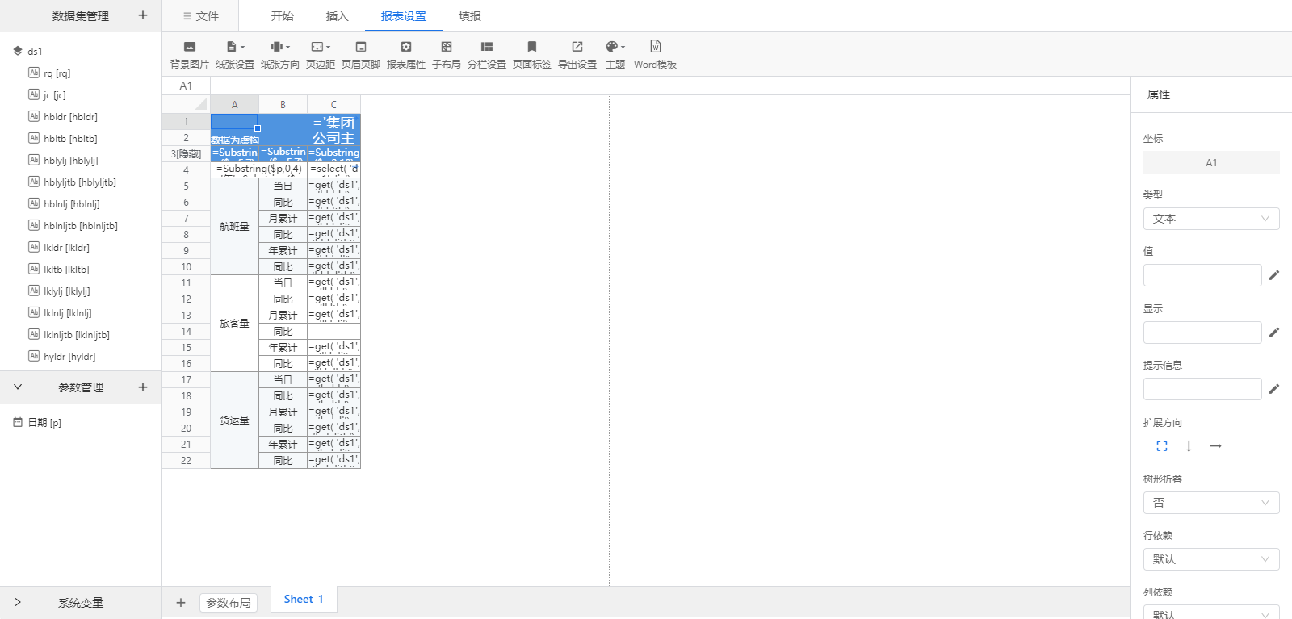Set expand direction to horizontal right arrow
Image resolution: width=1292 pixels, height=619 pixels.
pyautogui.click(x=1215, y=446)
